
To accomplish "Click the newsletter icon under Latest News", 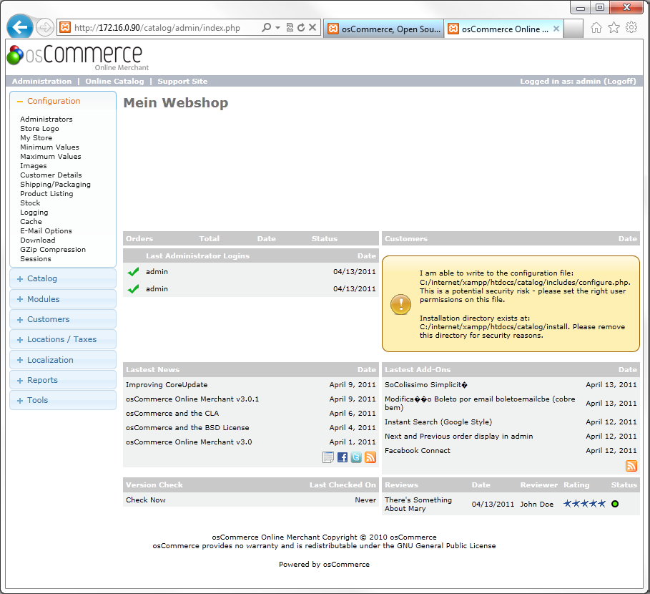I will 328,457.
